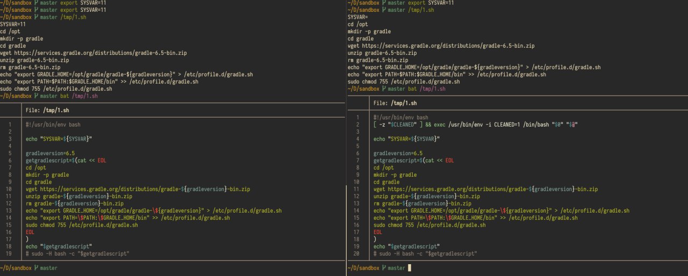Click 'echo "SYSVAR=${SYSVAR}"' on line 4 in right pane
Image resolution: width=688 pixels, height=276 pixels.
click(x=406, y=139)
